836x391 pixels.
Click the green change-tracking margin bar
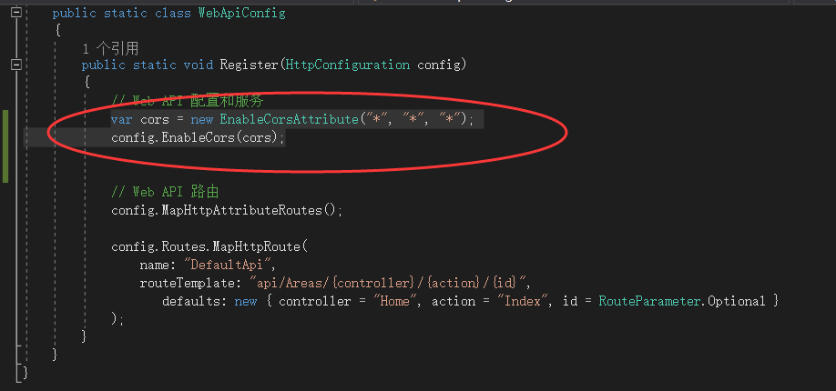coord(6,145)
